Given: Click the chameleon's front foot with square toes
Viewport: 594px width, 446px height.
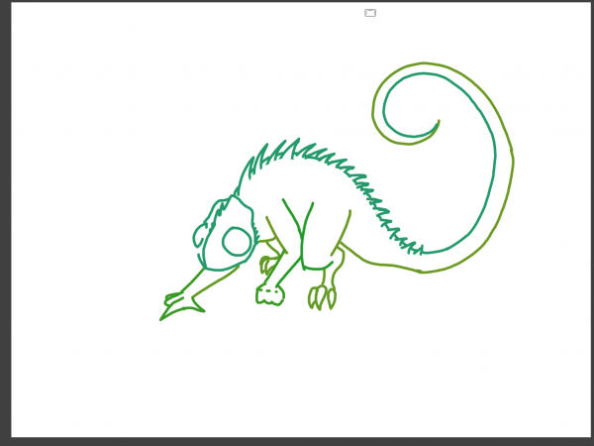Looking at the screenshot, I should [x=270, y=295].
